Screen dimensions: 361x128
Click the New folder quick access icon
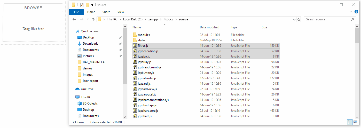point(88,5)
